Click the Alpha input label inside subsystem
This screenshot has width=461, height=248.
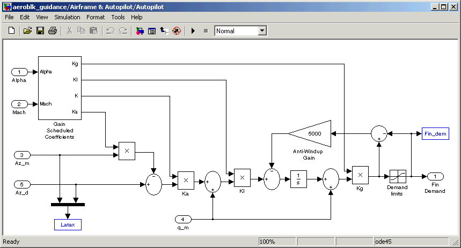tap(46, 72)
